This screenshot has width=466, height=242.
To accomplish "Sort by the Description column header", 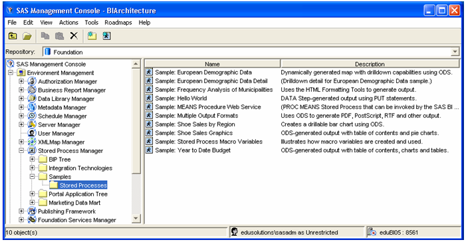I will 370,64.
